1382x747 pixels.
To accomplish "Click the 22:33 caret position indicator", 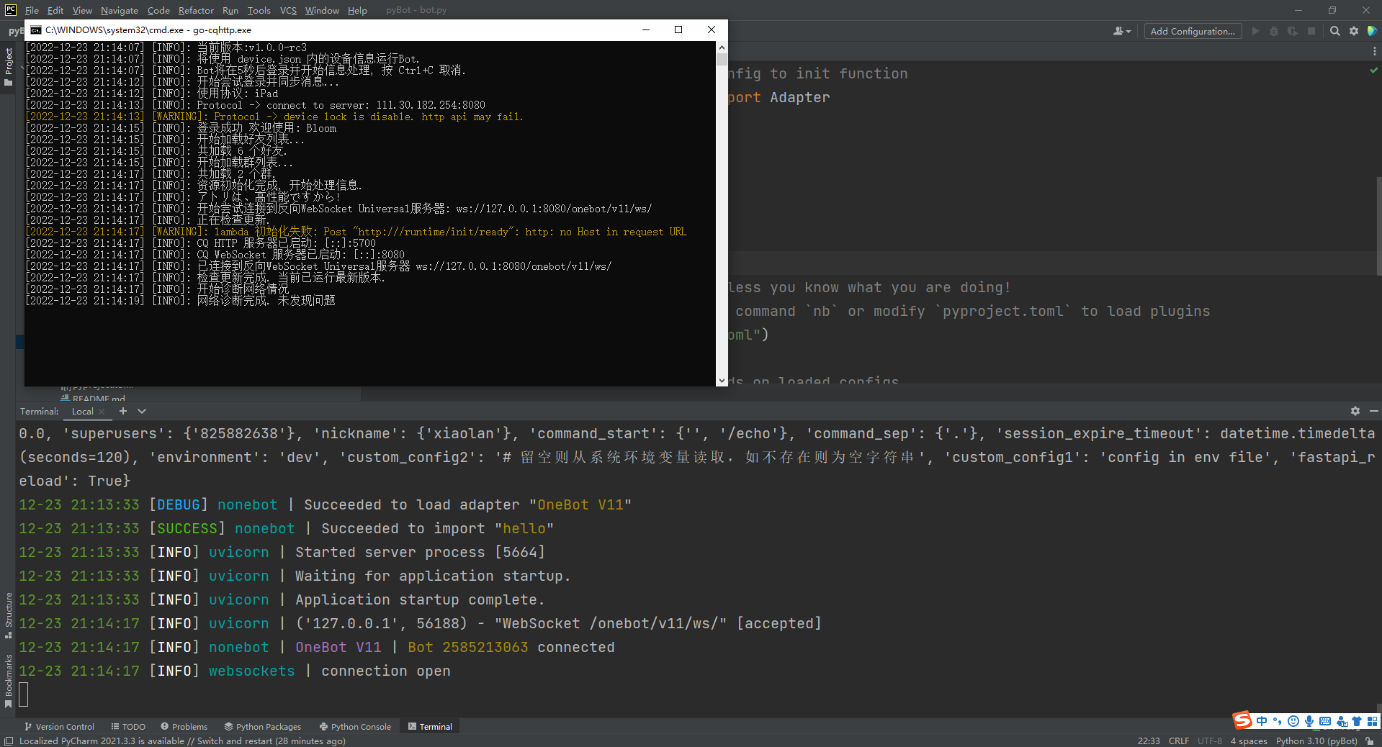I will [1149, 741].
